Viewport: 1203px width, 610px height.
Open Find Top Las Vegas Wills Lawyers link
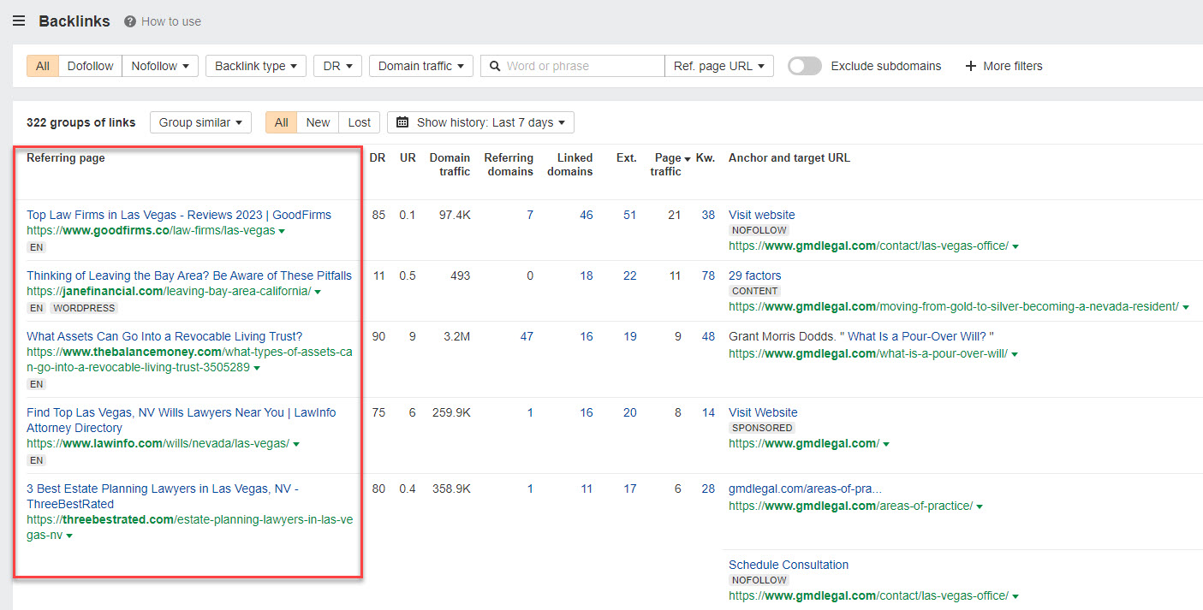point(181,420)
